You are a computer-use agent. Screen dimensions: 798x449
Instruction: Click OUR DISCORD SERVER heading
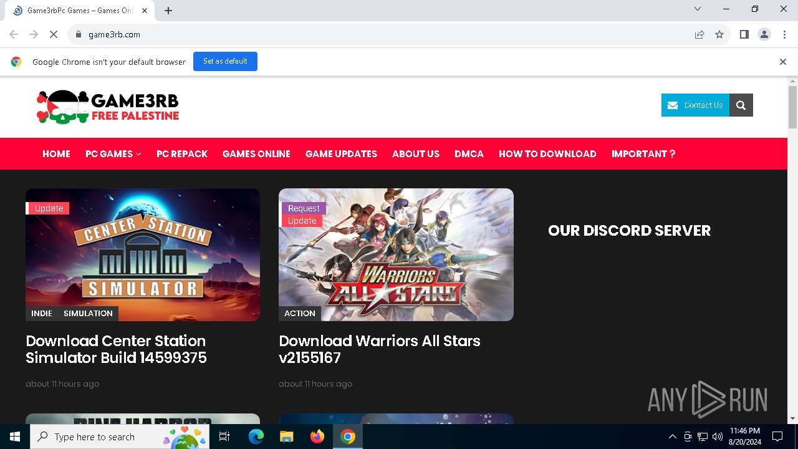pos(629,231)
